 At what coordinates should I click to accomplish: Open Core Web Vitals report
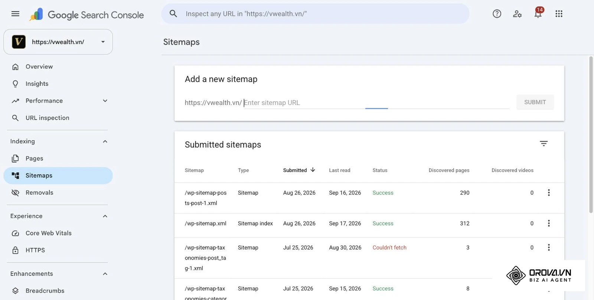pos(58,233)
